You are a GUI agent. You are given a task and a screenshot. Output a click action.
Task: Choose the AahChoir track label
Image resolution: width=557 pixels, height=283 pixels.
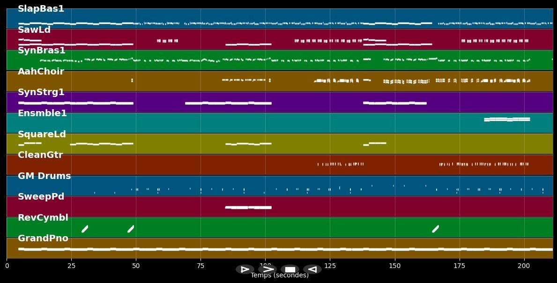tap(41, 72)
